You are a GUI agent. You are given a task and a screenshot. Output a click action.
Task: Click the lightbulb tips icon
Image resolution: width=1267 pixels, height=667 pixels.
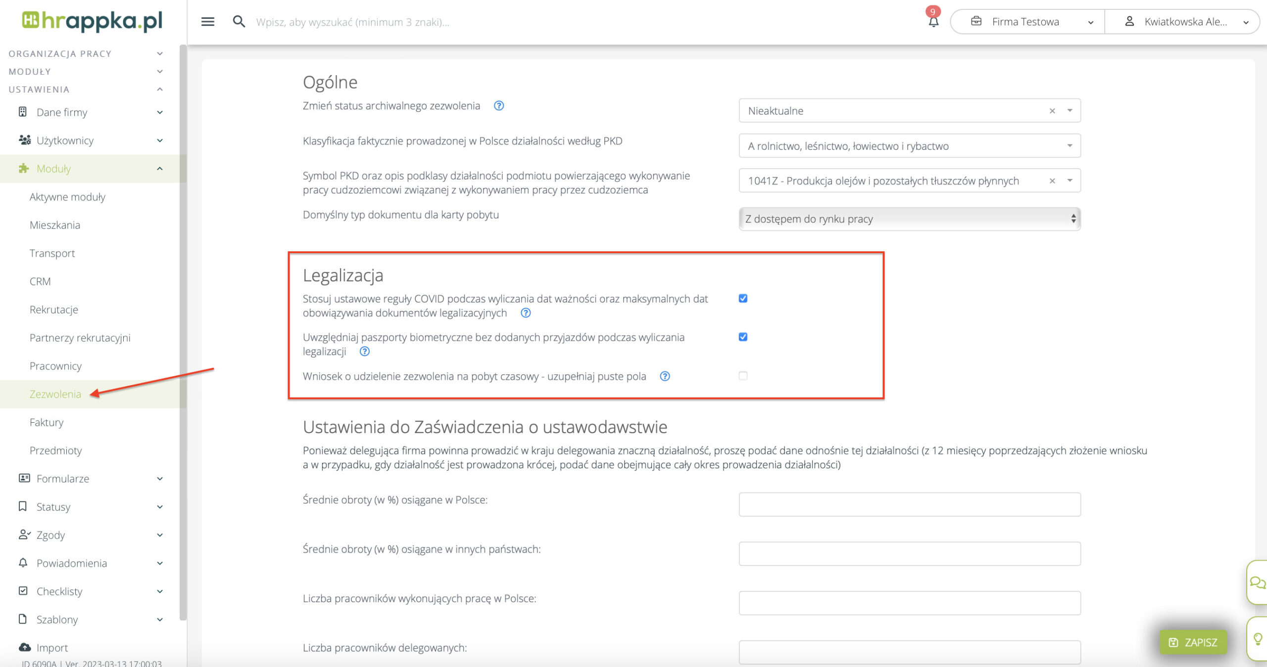tap(1257, 639)
